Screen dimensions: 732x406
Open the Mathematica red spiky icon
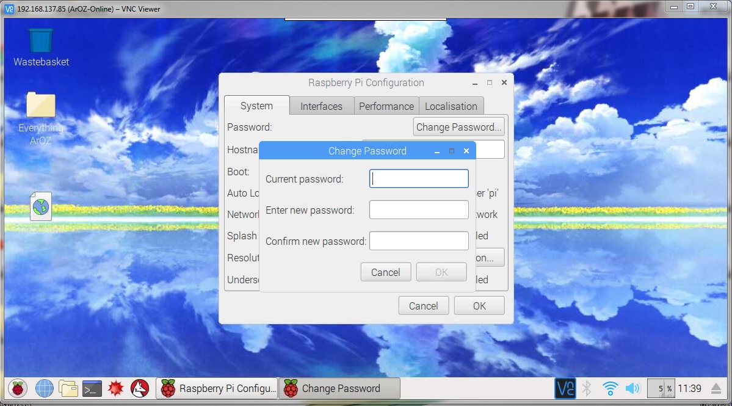(116, 388)
